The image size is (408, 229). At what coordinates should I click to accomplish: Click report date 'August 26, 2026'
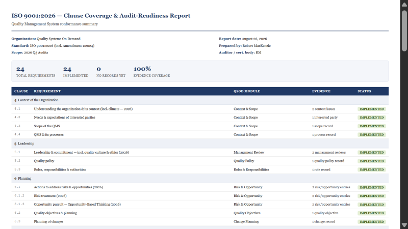pos(254,39)
